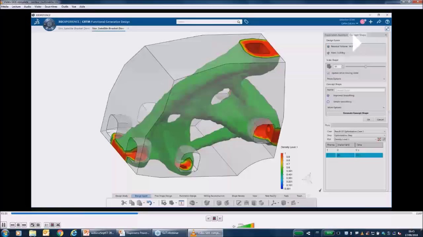This screenshot has height=237, width=423.
Task: Switch to the Design Study tab
Action: pyautogui.click(x=121, y=196)
